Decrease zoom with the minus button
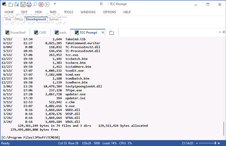The width and height of the screenshot is (226, 146). (x=197, y=143)
